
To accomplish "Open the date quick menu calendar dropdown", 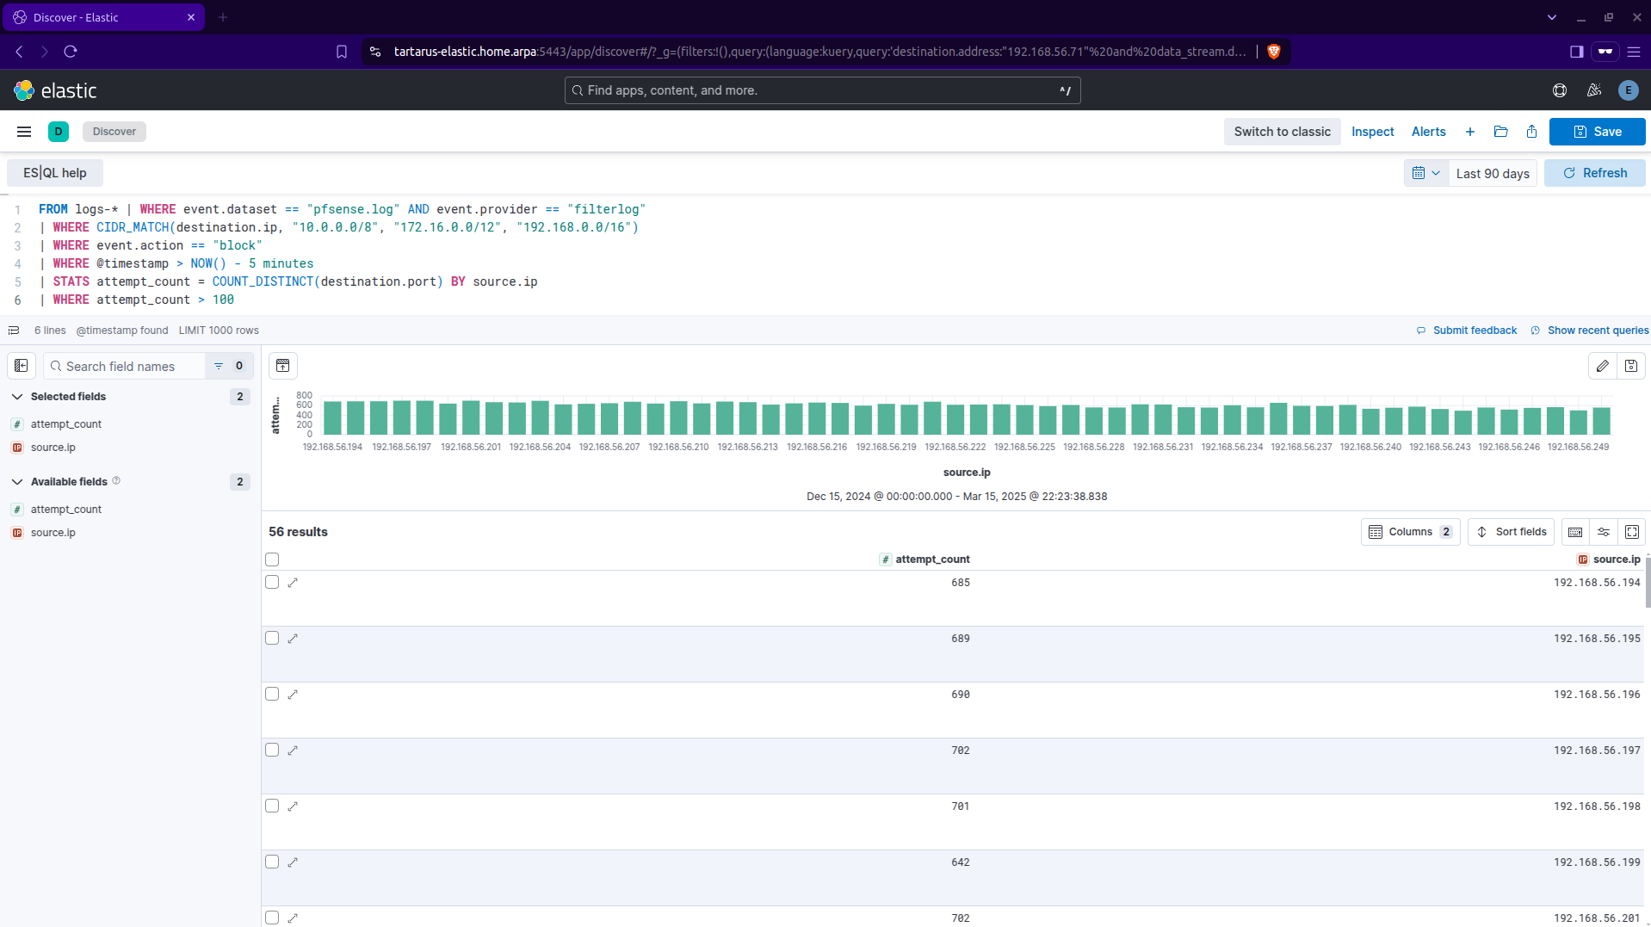I will tap(1425, 173).
